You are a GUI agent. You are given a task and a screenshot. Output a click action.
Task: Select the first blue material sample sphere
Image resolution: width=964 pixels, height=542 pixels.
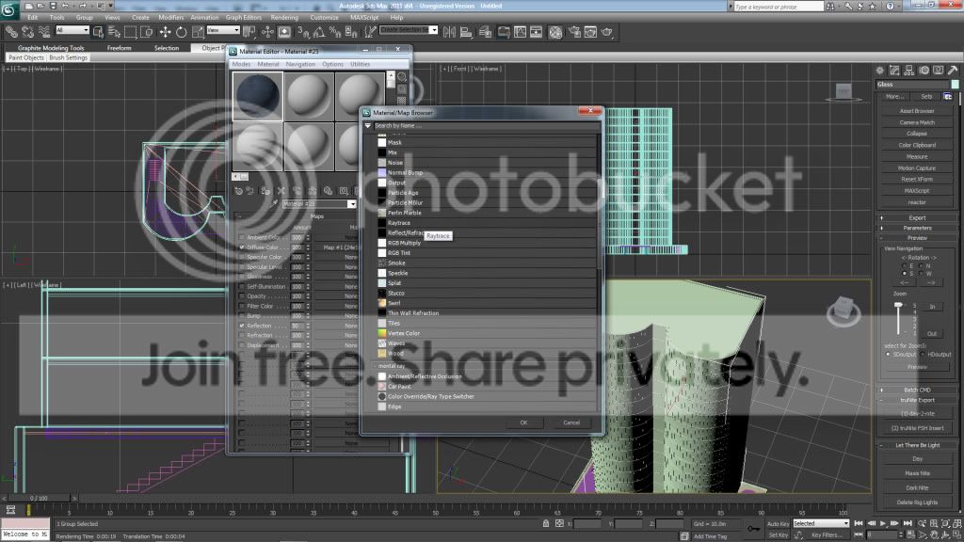click(x=258, y=96)
